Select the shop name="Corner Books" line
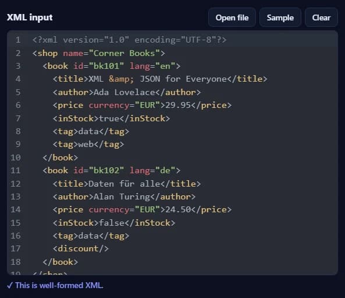This screenshot has width=345, height=298. pos(98,53)
